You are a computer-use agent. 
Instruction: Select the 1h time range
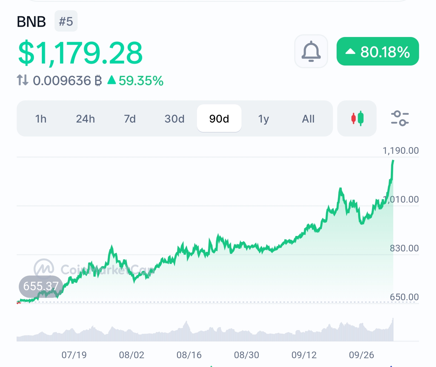[41, 119]
